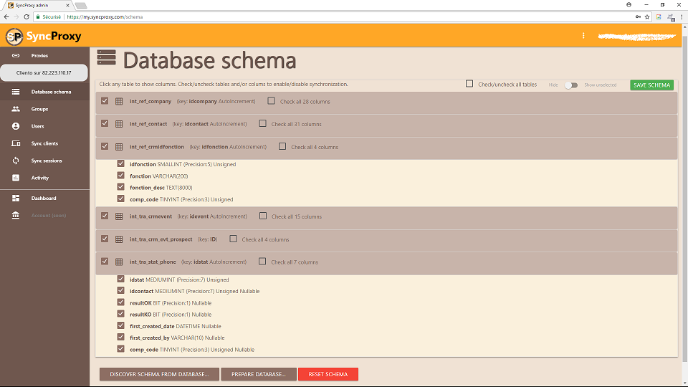
Task: Tick Check all 28 columns checkbox
Action: coord(271,101)
